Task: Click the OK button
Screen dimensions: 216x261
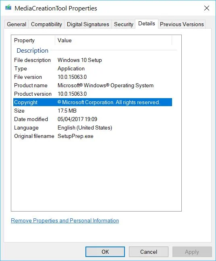Action: pyautogui.click(x=105, y=252)
